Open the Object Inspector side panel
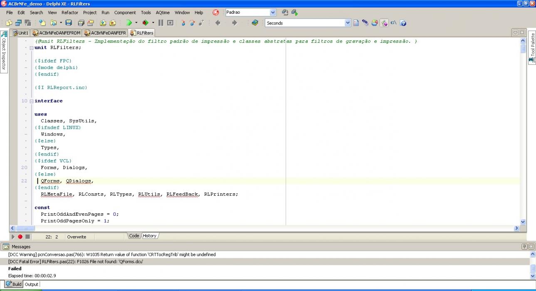This screenshot has height=291, width=536. pyautogui.click(x=4, y=51)
